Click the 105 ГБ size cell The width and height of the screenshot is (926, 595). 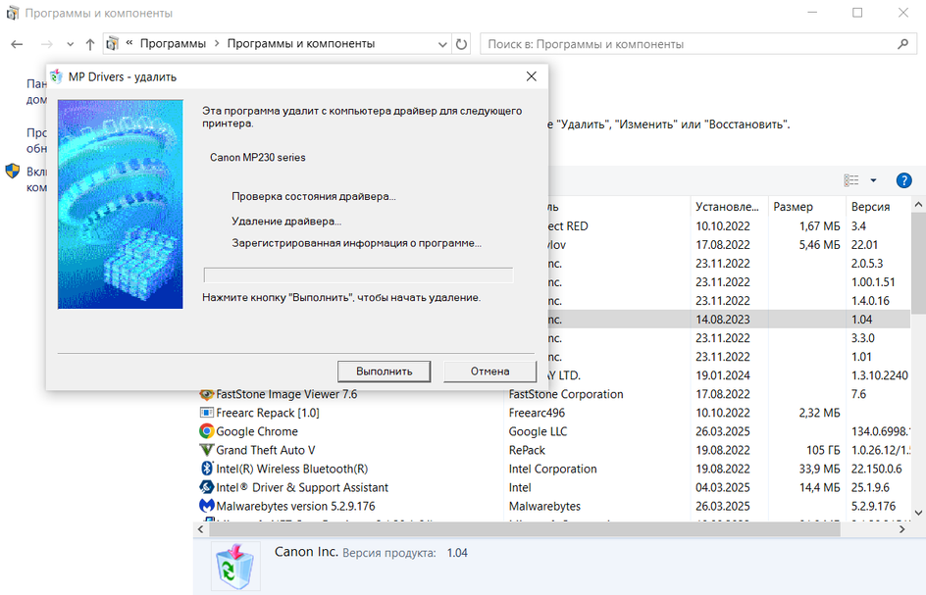[x=823, y=450]
